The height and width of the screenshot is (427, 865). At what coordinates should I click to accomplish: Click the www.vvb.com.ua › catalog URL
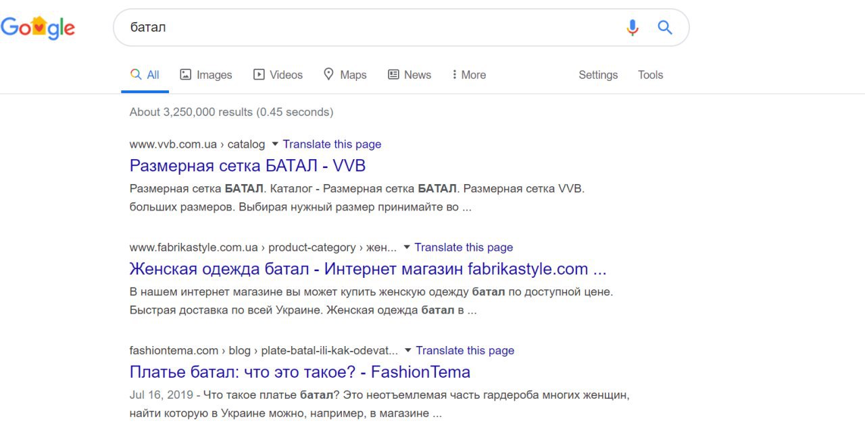pyautogui.click(x=197, y=144)
